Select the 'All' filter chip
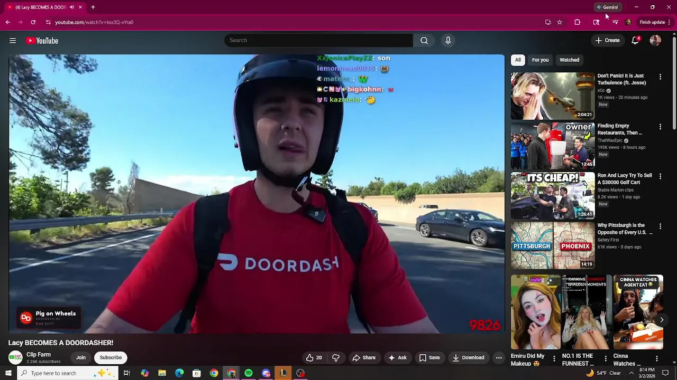The image size is (677, 380). [518, 60]
